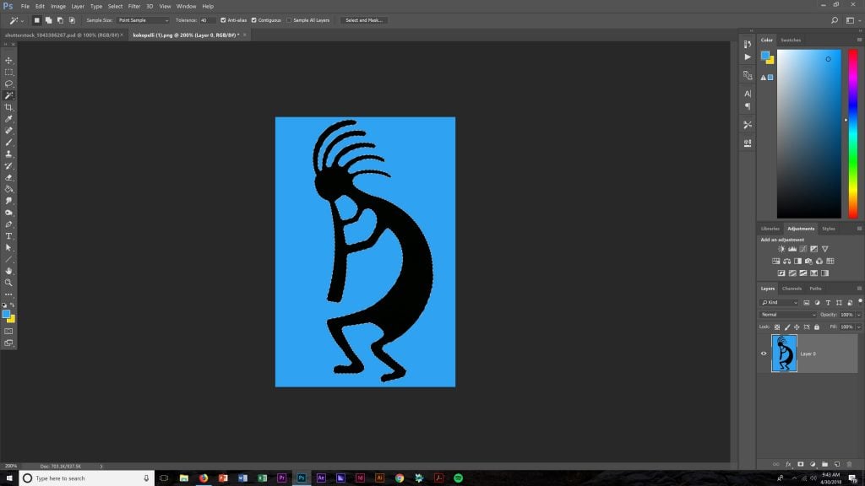Choose the Horizontal Type tool
This screenshot has height=486, width=865.
[x=8, y=236]
